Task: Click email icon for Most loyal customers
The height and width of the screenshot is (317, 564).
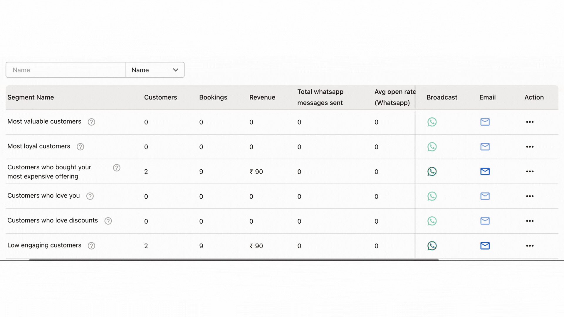Action: click(x=485, y=146)
